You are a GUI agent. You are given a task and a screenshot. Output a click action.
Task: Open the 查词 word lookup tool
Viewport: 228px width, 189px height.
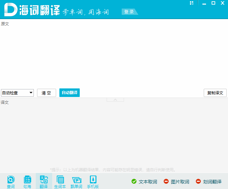(11, 181)
